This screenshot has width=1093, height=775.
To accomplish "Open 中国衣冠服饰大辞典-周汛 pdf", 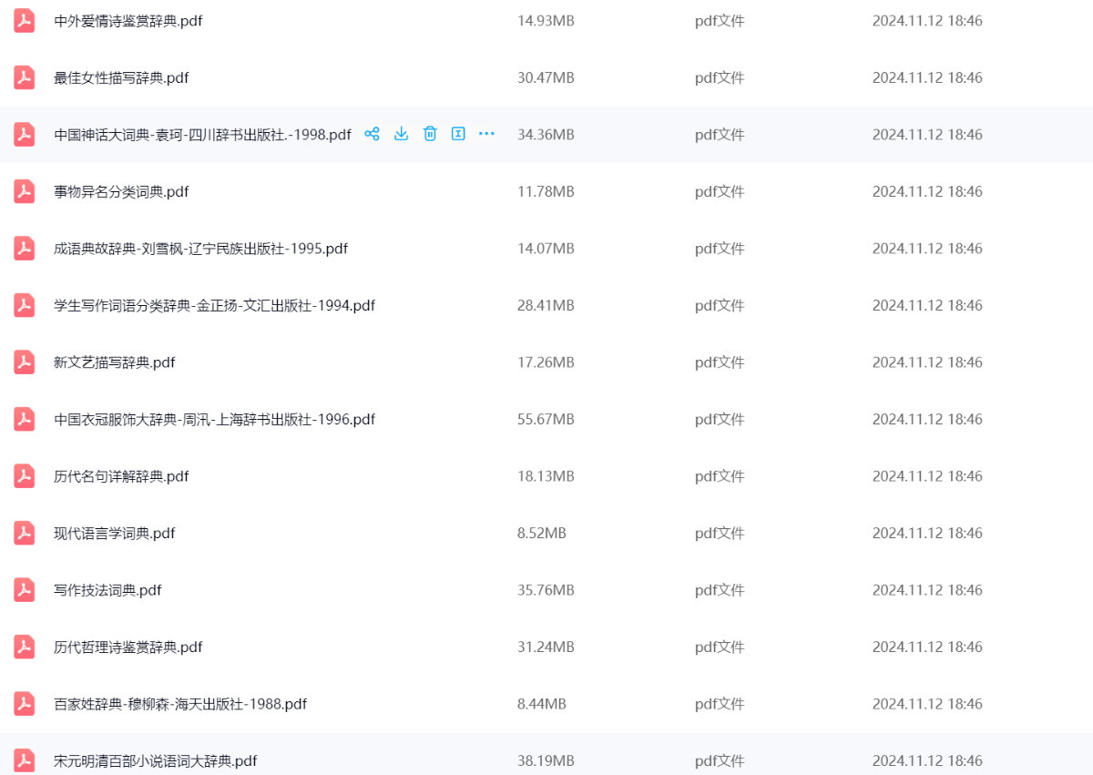I will [214, 420].
